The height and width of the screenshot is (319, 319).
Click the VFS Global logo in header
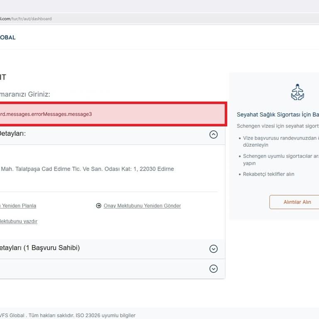pos(7,37)
